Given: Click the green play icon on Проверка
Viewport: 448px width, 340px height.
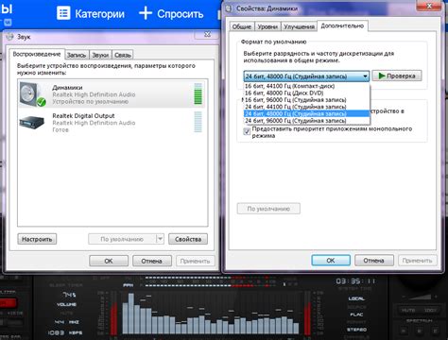Looking at the screenshot, I should coord(382,76).
